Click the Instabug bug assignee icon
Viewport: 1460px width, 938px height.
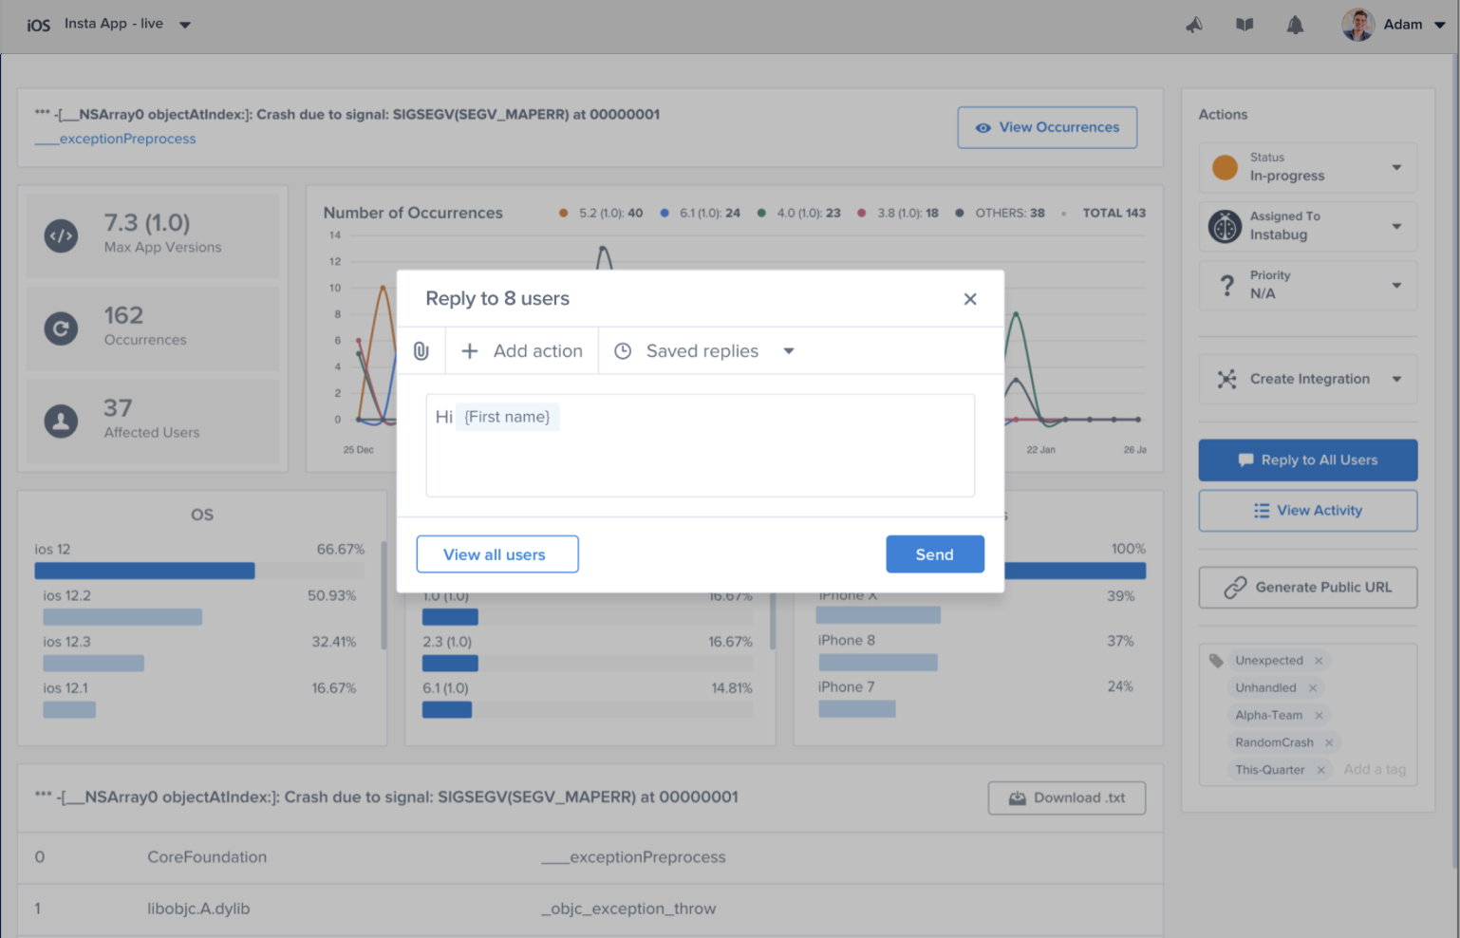[1225, 227]
